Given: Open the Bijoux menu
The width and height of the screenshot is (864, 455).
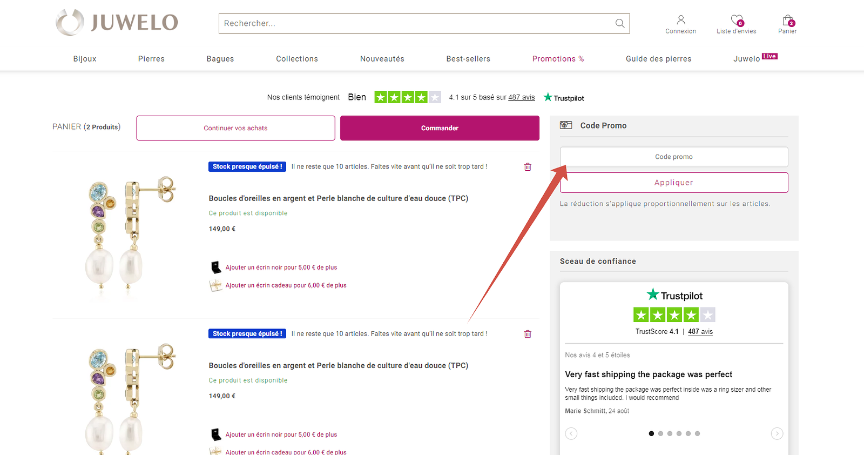Looking at the screenshot, I should coord(85,59).
